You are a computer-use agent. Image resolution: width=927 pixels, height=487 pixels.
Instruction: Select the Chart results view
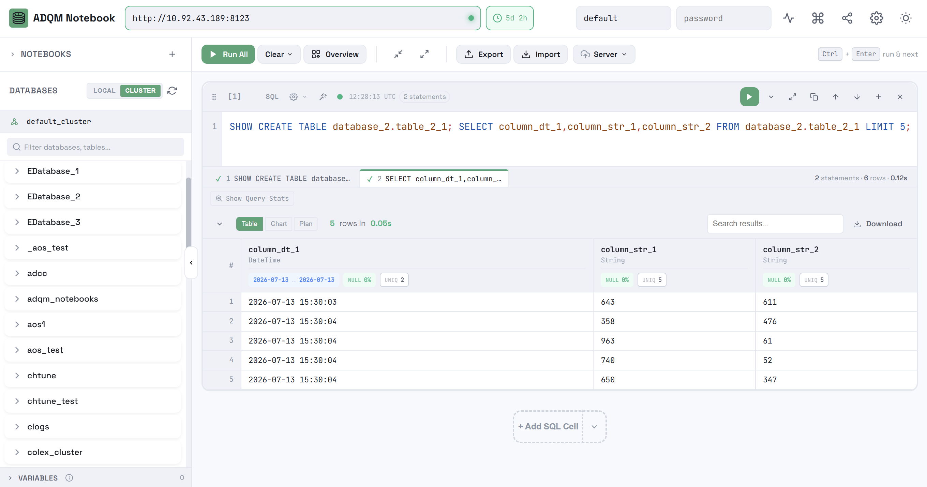click(279, 224)
